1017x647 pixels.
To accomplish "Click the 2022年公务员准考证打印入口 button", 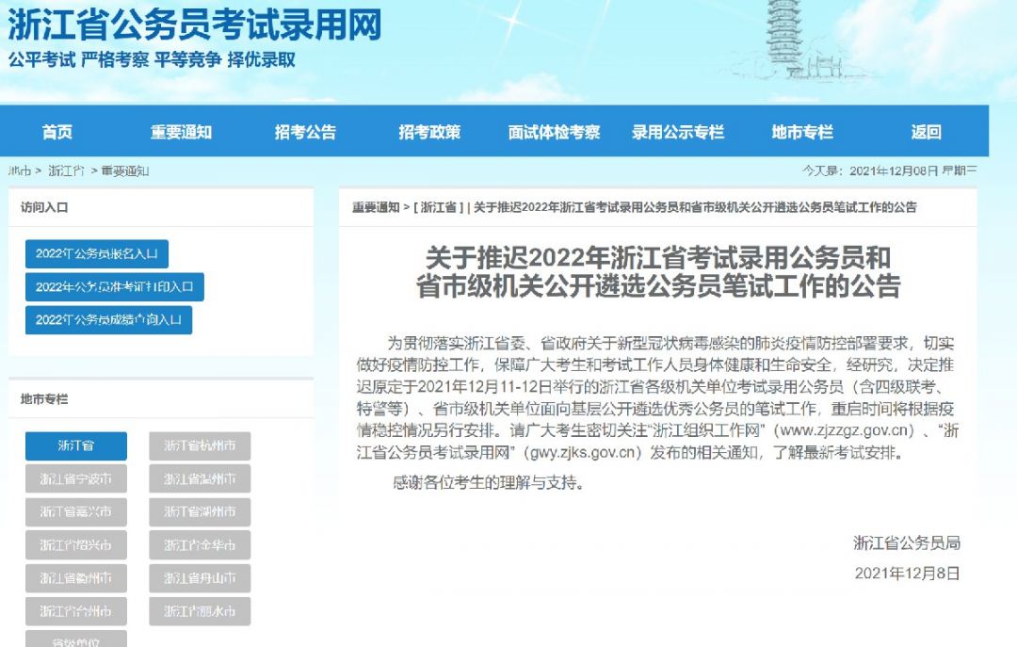I will 115,287.
